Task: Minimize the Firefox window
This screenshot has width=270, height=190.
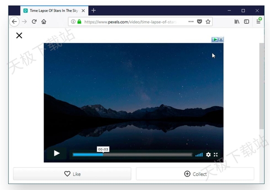Action: coord(229,11)
